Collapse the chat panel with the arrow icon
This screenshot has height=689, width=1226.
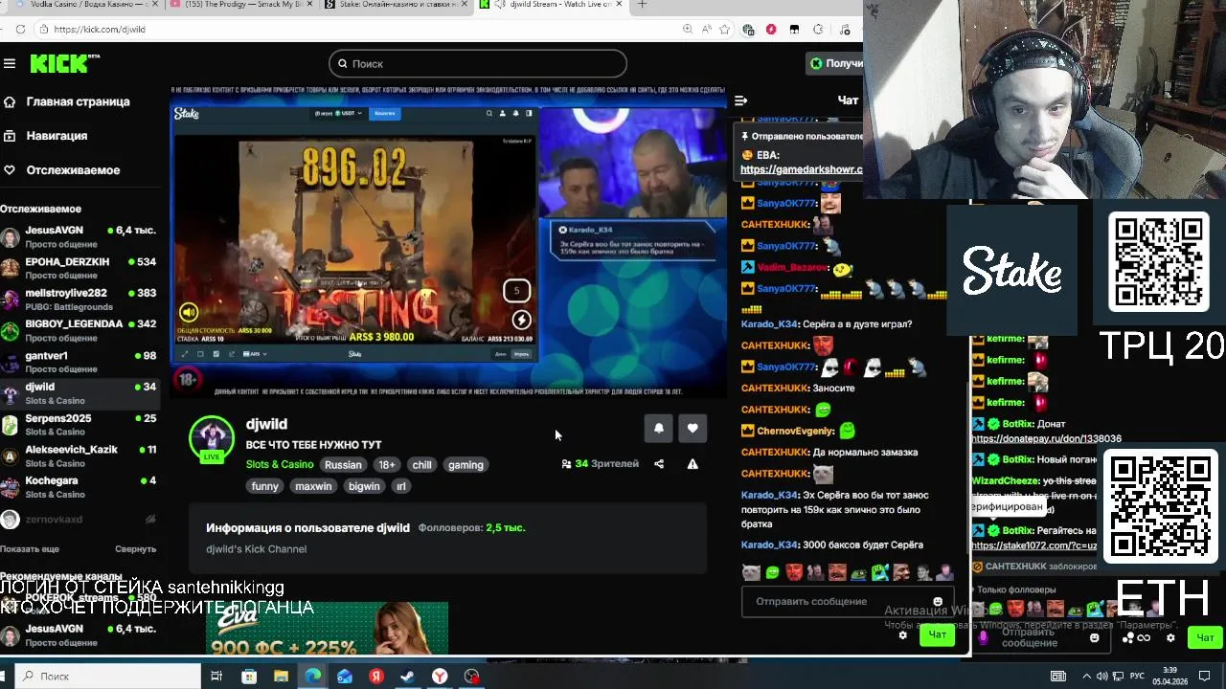(x=740, y=100)
